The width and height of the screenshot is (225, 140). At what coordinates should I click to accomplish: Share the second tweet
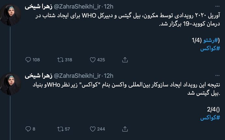[x=125, y=129]
